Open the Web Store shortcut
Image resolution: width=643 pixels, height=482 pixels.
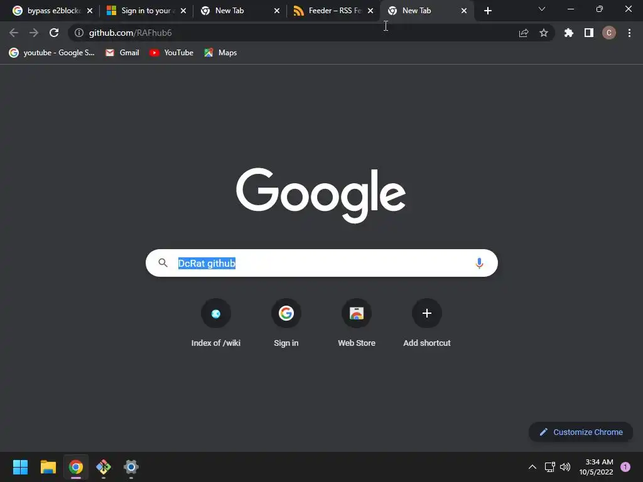click(357, 323)
